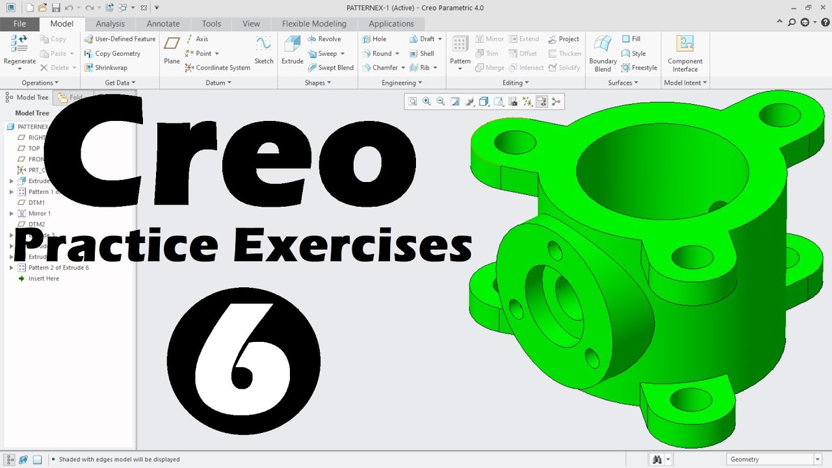Open saved orientations list
The width and height of the screenshot is (832, 468).
coord(499,101)
